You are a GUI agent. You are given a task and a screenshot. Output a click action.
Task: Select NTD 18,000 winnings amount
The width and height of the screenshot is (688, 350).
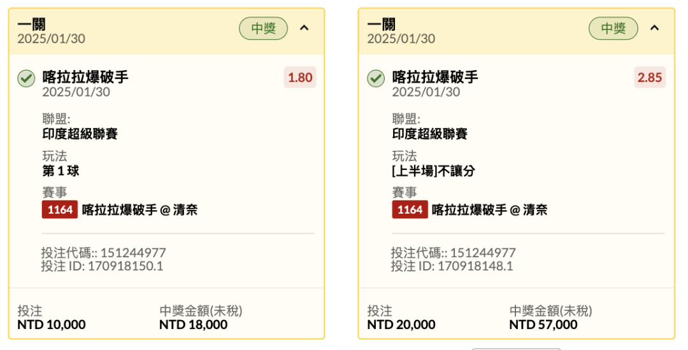click(194, 325)
